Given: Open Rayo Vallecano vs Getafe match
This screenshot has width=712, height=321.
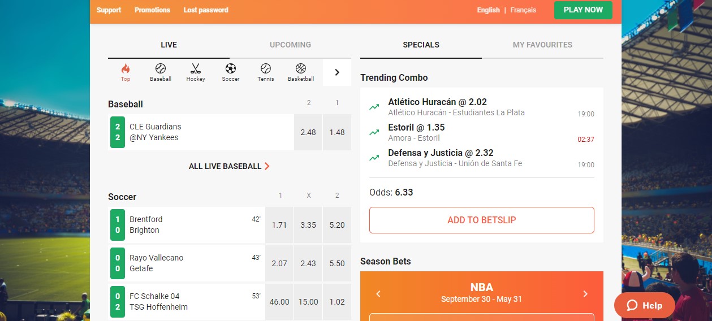Looking at the screenshot, I should [186, 263].
